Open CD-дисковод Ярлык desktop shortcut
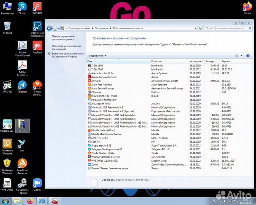This screenshot has height=205, width=256. (22, 186)
